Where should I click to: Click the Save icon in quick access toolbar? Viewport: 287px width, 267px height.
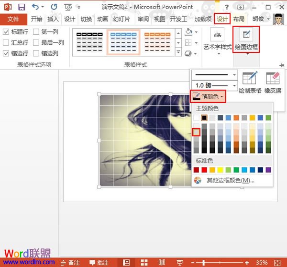[22, 7]
